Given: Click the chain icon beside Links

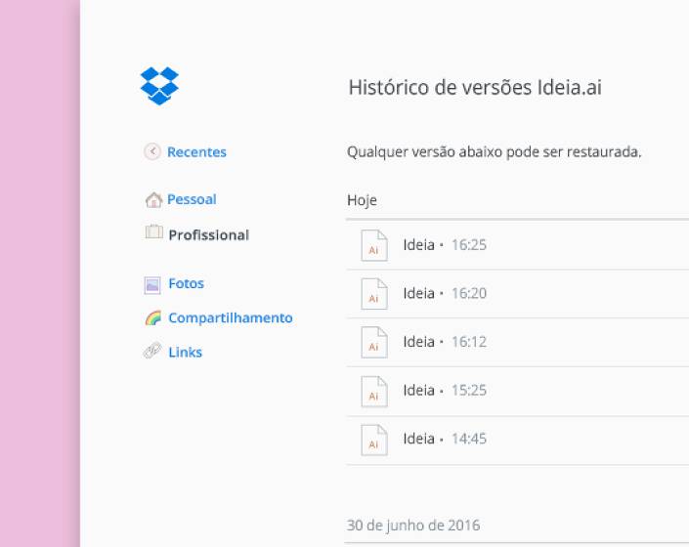Looking at the screenshot, I should click(x=152, y=351).
